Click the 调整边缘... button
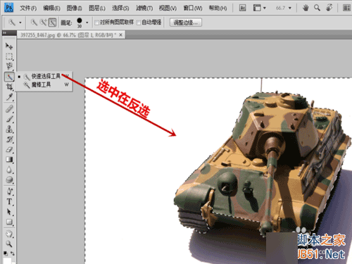Screen dimensions: 352x264 (x=186, y=23)
